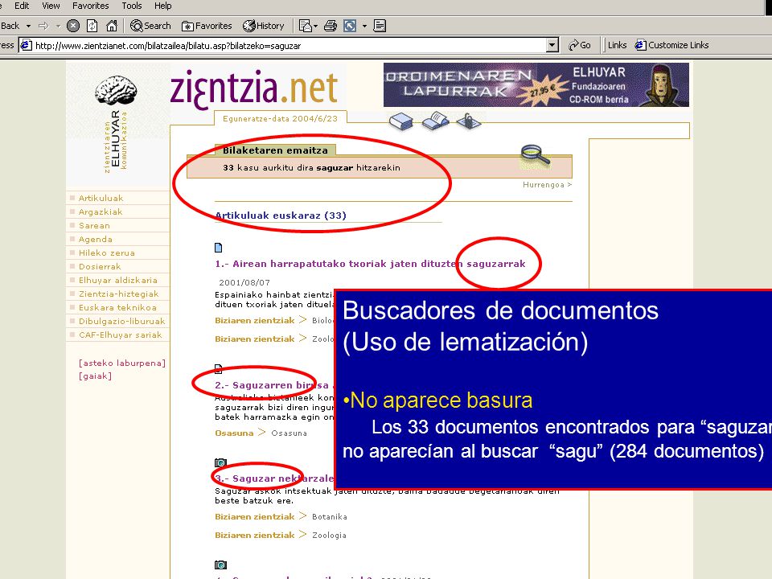This screenshot has width=772, height=579.
Task: Click the Bilaketaren emaitza tab label
Action: 275,150
